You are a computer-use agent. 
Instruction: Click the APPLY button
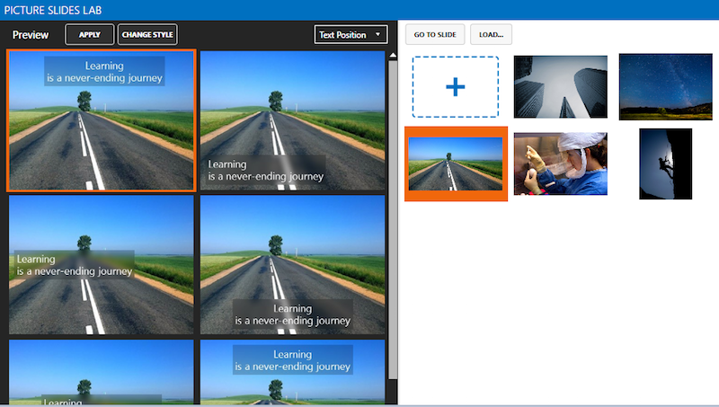[90, 35]
